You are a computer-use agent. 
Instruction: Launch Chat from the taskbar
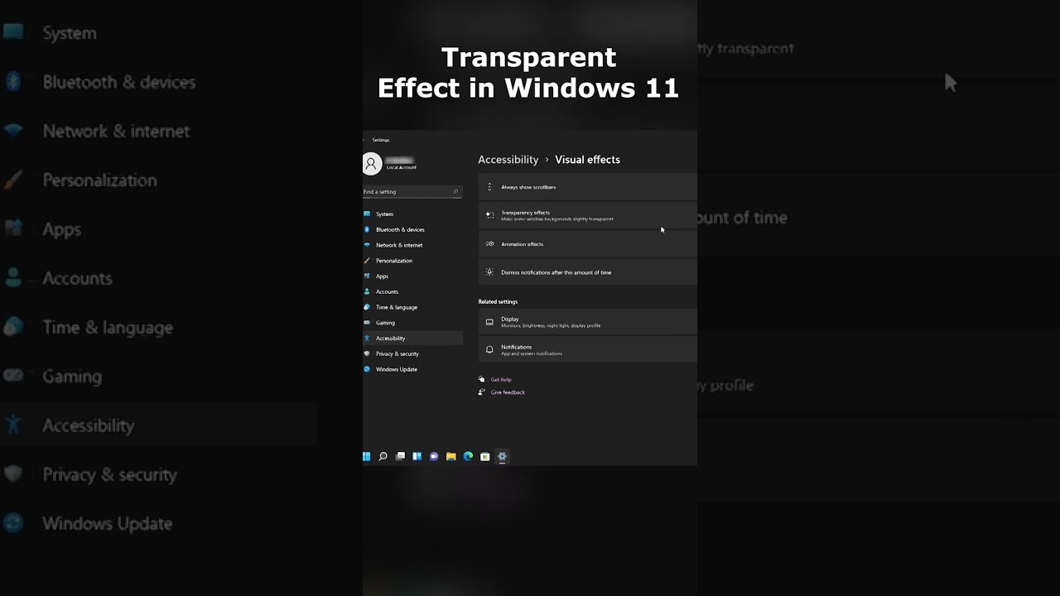[434, 456]
